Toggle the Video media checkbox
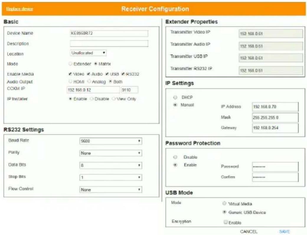Screen dimensions: 307x235 [x=70, y=74]
